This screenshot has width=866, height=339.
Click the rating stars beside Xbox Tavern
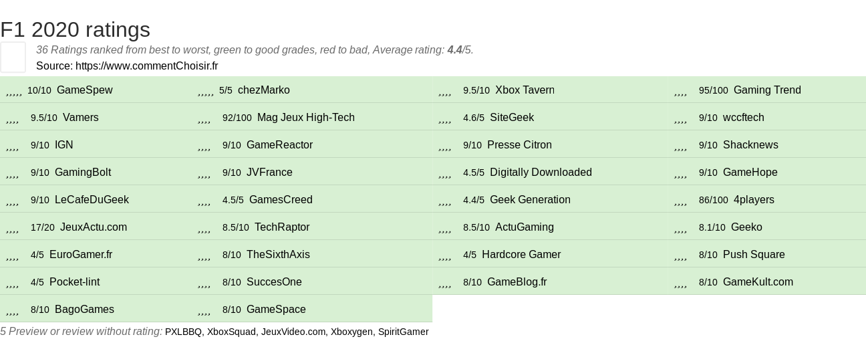click(x=445, y=91)
